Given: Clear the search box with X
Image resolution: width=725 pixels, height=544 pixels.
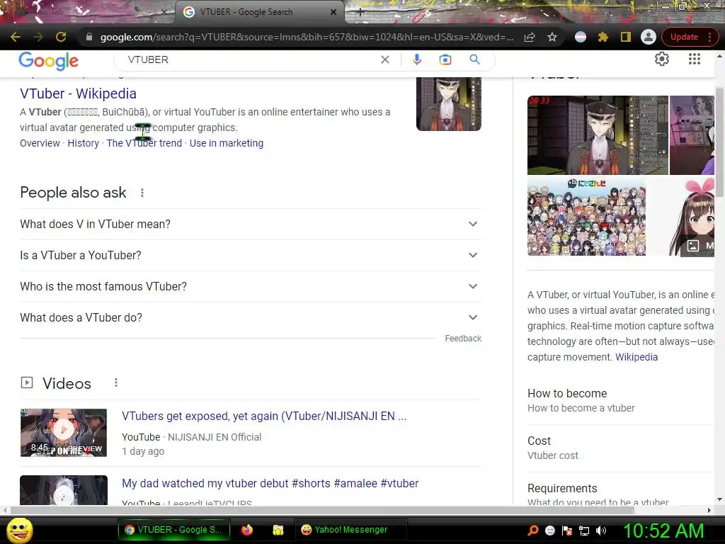Looking at the screenshot, I should [x=384, y=59].
